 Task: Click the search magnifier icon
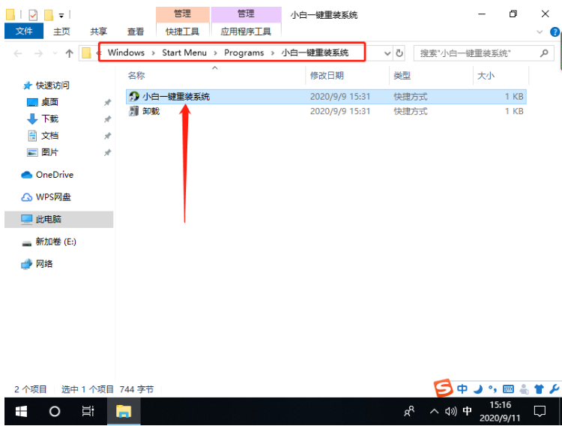click(544, 53)
